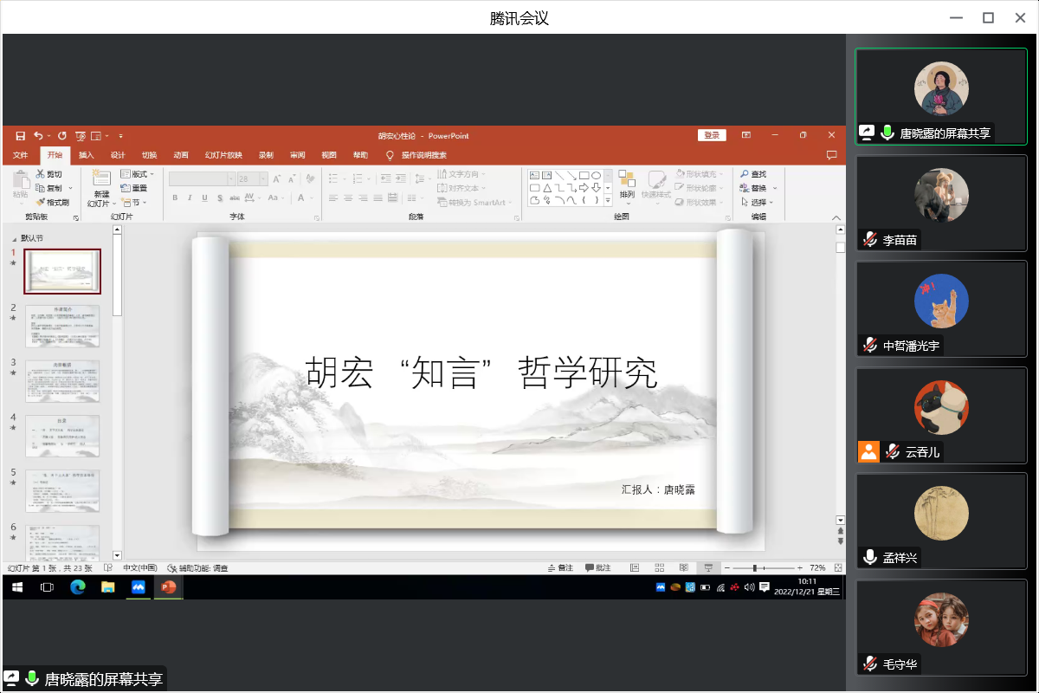Collapse the ribbon with the chevron arrow
1039x693 pixels.
tap(836, 217)
